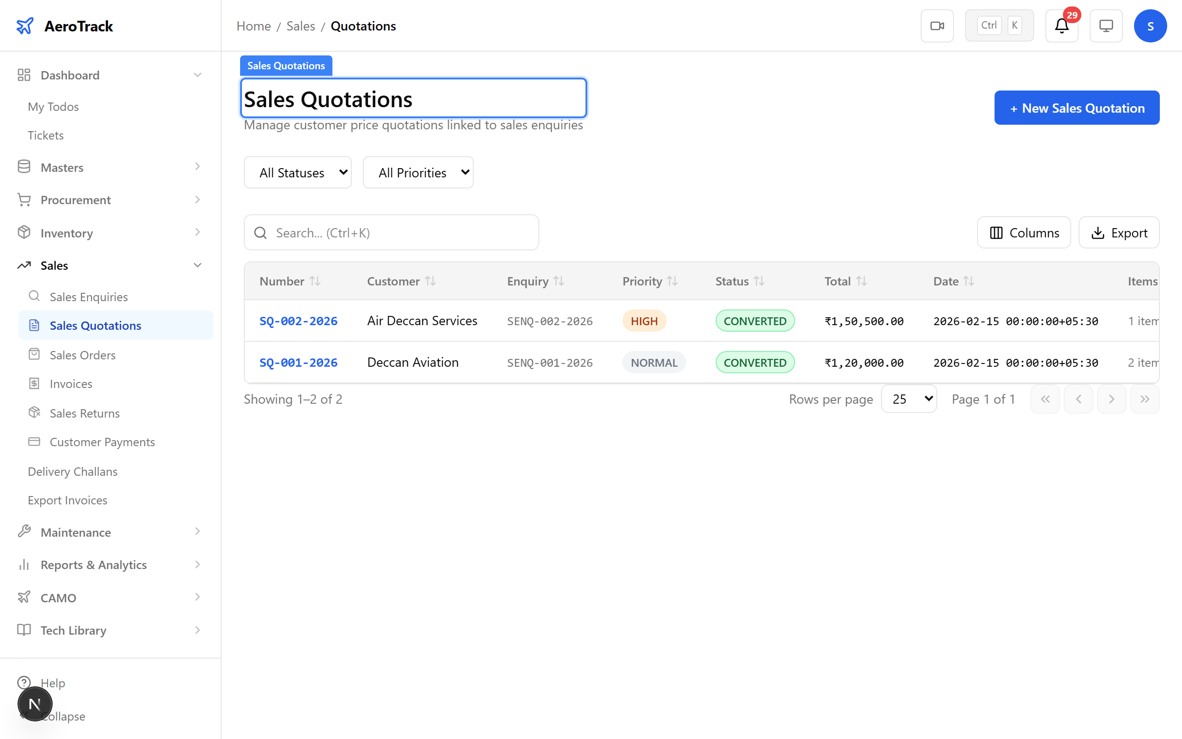Open the notifications bell

pos(1061,26)
